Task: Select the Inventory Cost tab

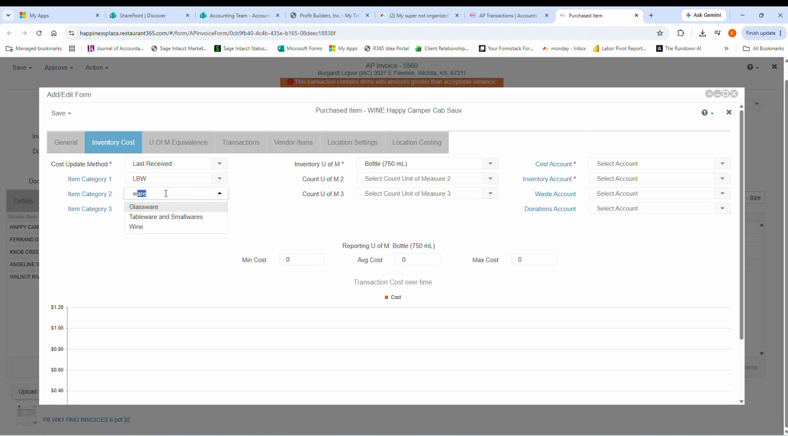Action: click(x=113, y=142)
